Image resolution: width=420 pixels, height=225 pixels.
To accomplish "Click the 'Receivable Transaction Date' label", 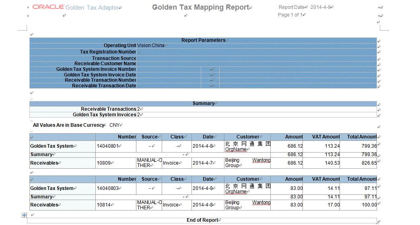I will pyautogui.click(x=104, y=86).
